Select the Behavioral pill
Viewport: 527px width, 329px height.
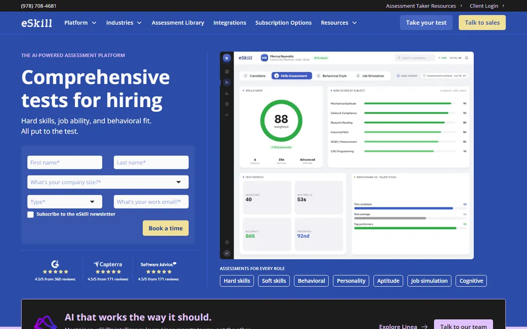(x=311, y=281)
